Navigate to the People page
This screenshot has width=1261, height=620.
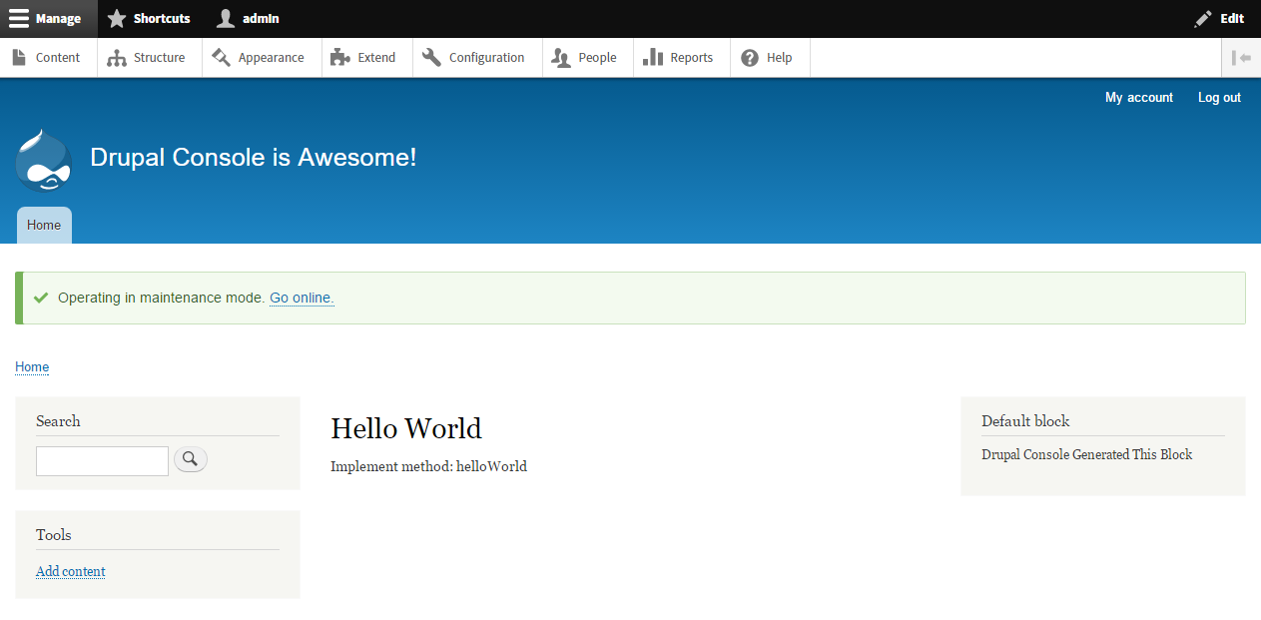(x=586, y=58)
